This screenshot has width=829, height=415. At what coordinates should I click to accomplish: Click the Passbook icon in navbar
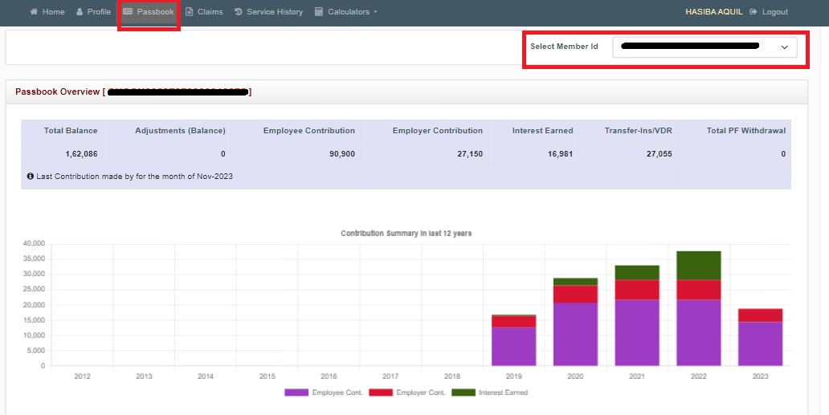tap(128, 12)
